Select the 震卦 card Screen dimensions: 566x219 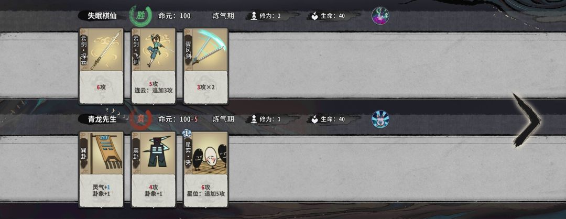[154, 170]
